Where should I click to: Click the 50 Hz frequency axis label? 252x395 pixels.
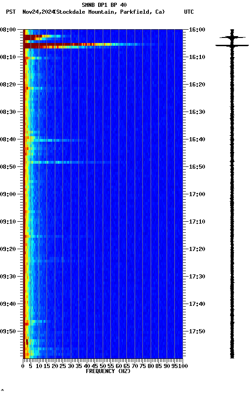point(103,366)
